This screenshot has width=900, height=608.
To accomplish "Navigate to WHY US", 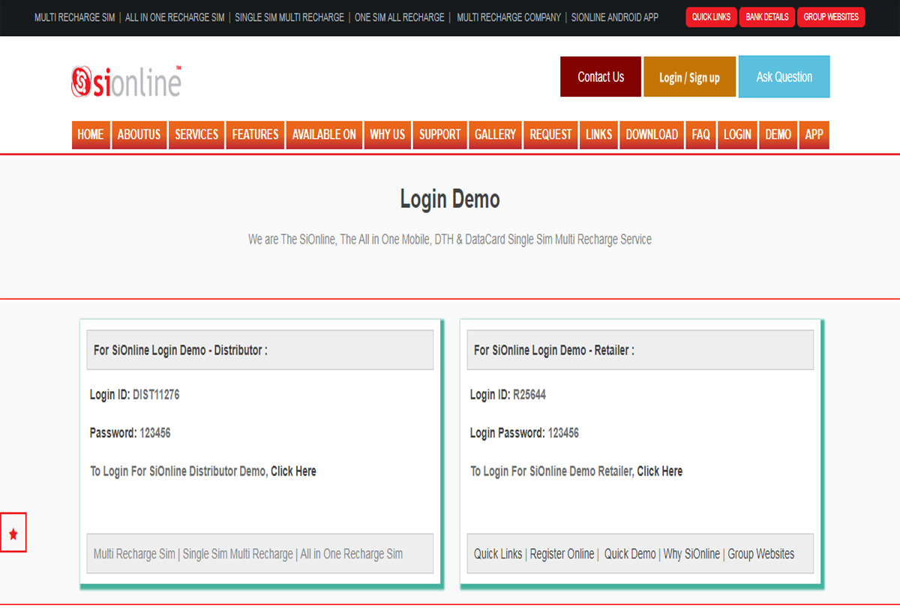I will pos(387,134).
